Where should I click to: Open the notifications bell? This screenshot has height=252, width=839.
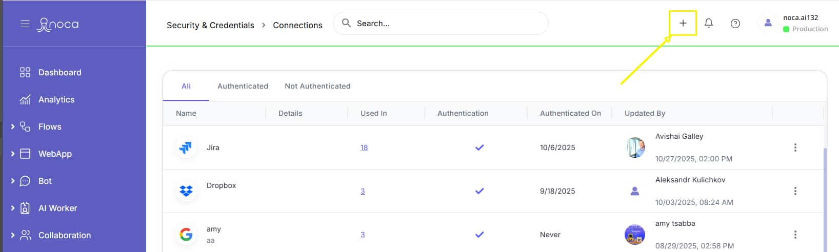pos(709,23)
